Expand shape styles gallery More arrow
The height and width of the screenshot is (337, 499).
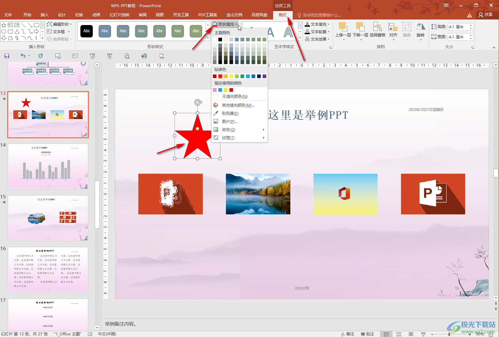click(x=208, y=38)
